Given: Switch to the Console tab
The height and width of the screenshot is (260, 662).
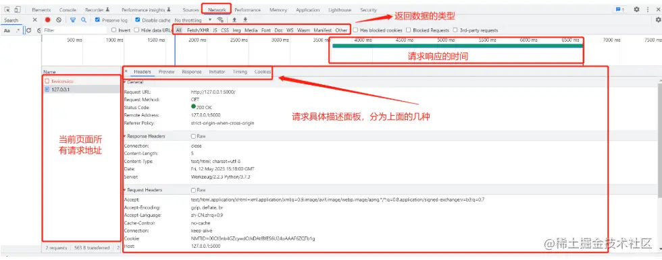Looking at the screenshot, I should coord(68,9).
